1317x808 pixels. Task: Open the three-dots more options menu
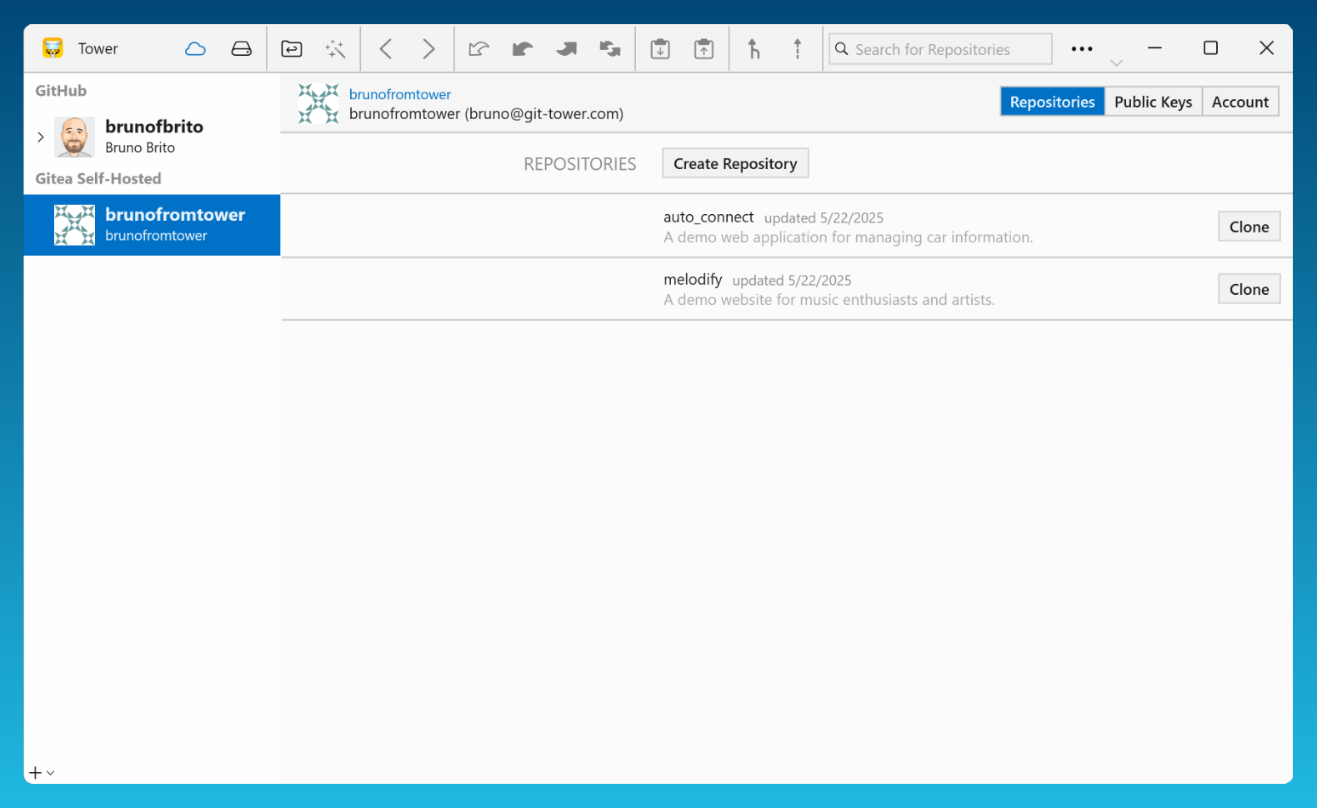[1081, 49]
